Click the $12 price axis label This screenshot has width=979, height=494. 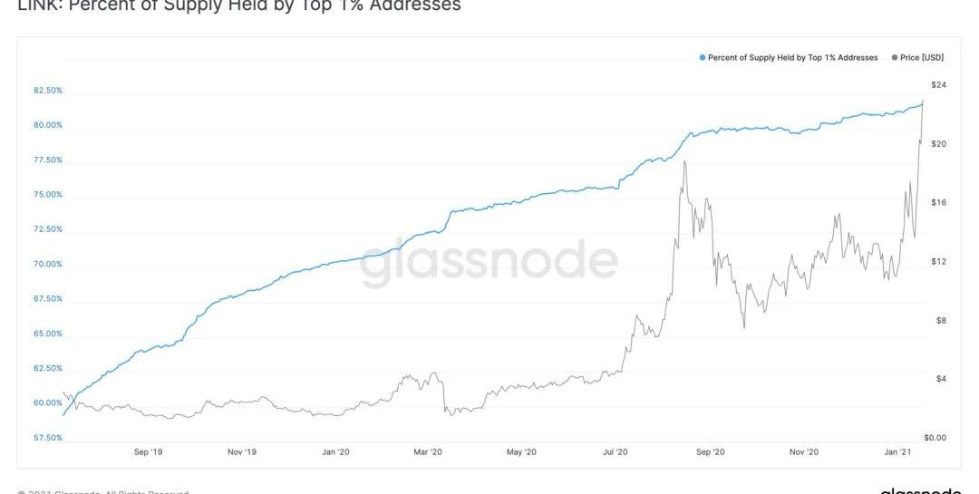pos(939,262)
